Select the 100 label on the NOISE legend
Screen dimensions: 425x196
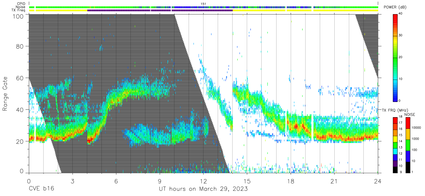click(414, 150)
